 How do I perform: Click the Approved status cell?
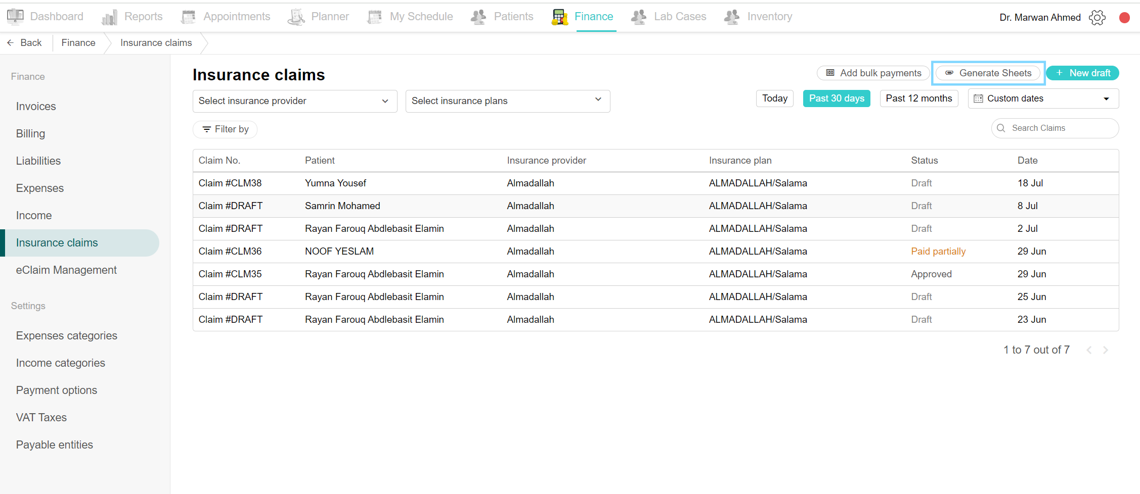(931, 274)
